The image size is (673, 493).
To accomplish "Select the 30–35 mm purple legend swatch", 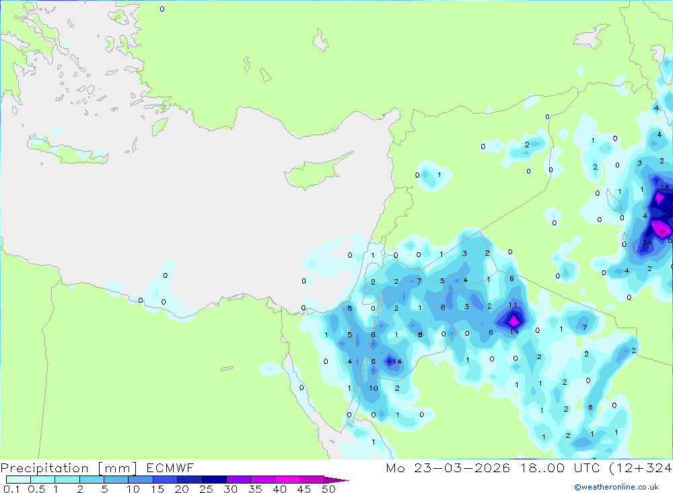I will coord(238,480).
